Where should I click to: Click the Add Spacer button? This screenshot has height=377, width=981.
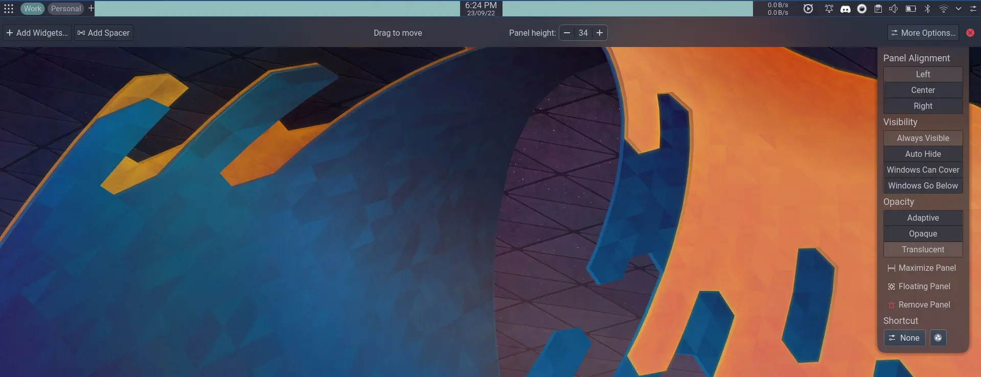pos(104,33)
